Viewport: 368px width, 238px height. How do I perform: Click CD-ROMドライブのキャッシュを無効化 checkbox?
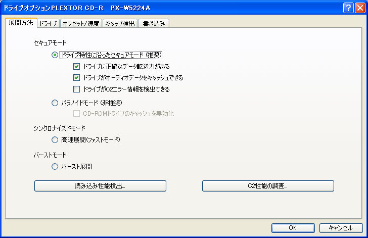77,114
